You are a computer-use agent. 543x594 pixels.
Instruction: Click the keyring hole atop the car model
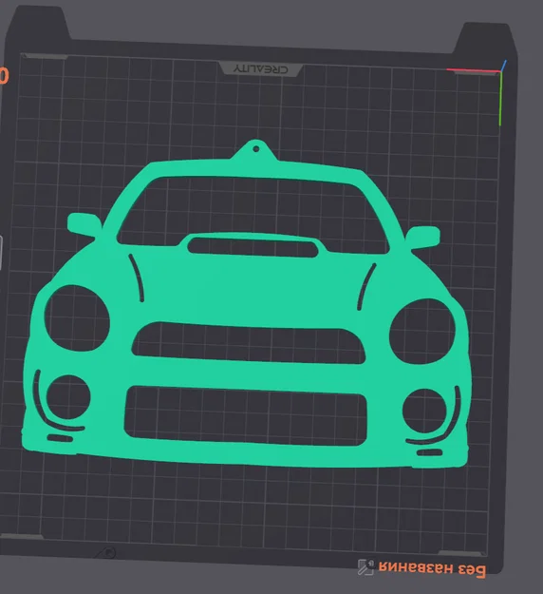255,149
